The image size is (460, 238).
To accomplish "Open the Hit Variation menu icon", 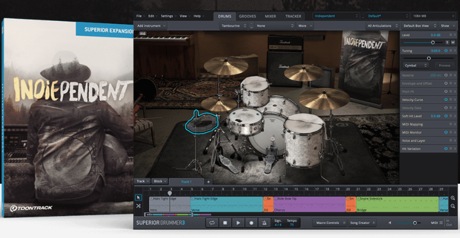I will (451, 148).
